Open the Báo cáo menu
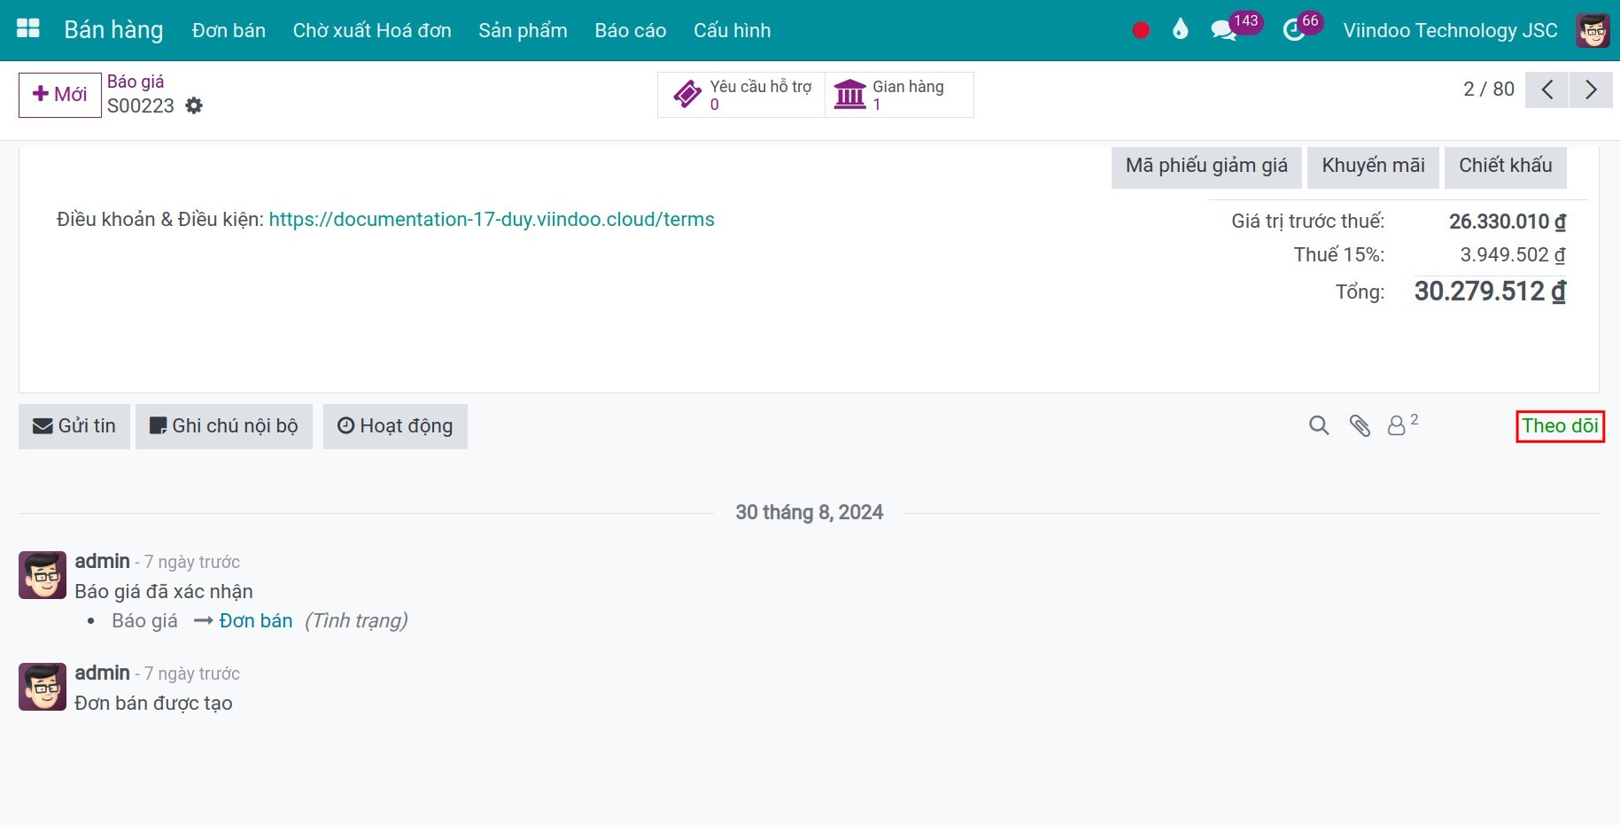 tap(631, 30)
